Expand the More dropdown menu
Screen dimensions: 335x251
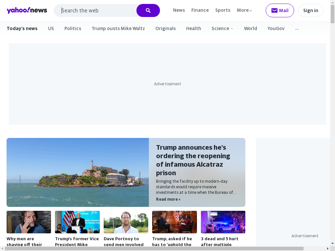pos(244,10)
